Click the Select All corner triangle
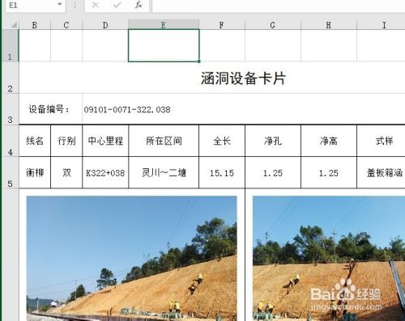The image size is (405, 321). coord(14,25)
